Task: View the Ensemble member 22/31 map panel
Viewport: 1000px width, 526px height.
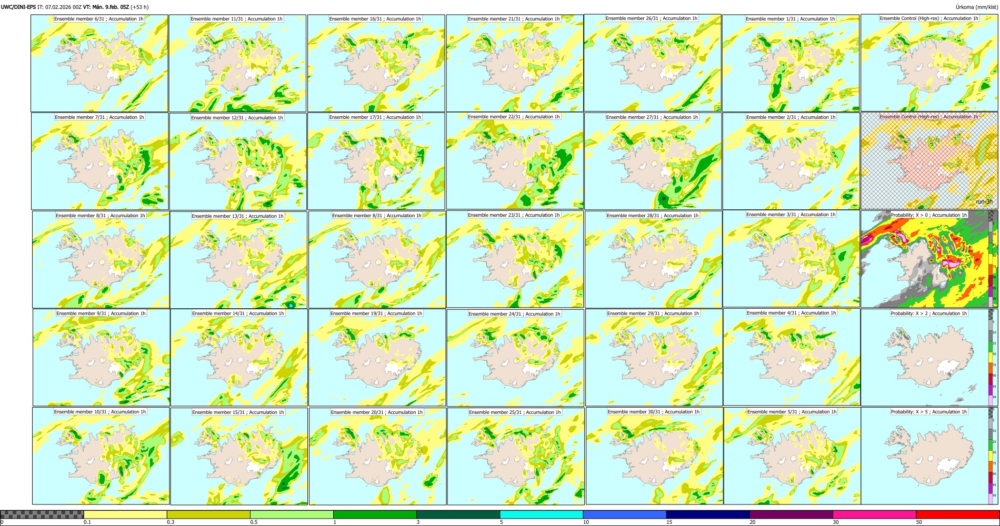Action: pos(515,161)
